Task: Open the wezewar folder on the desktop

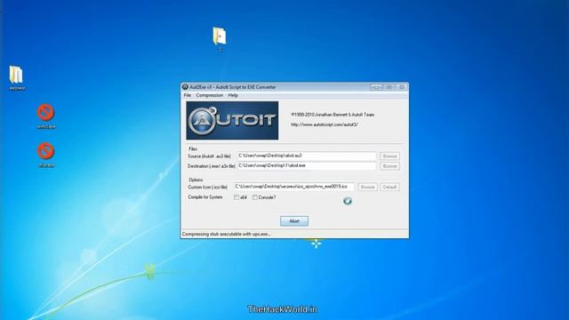Action: (x=16, y=77)
